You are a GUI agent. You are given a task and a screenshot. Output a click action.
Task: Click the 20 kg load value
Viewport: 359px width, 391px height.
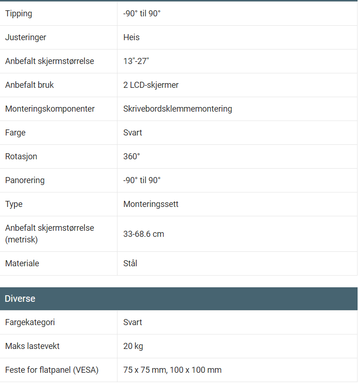[133, 346]
